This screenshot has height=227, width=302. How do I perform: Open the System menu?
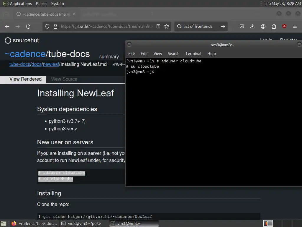58,4
